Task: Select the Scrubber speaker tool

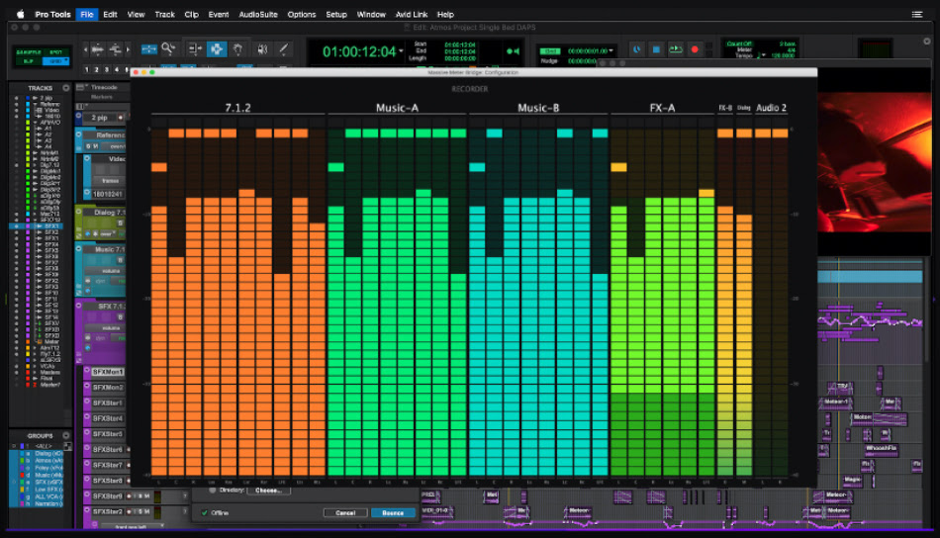Action: coord(262,48)
